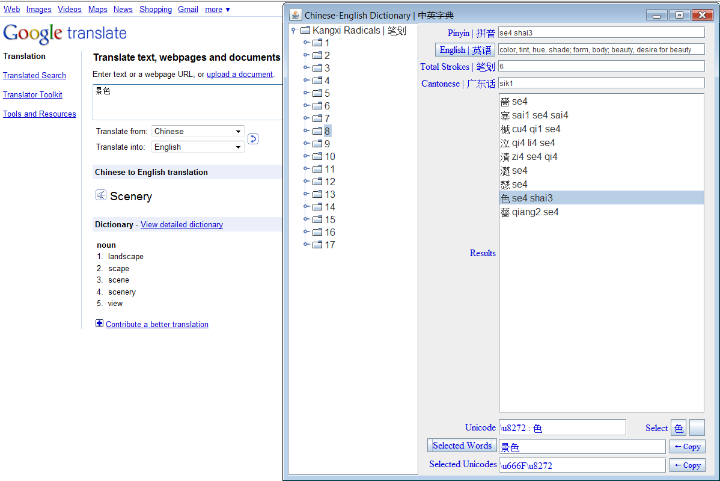Go to Maps in the Google top bar

pyautogui.click(x=97, y=10)
